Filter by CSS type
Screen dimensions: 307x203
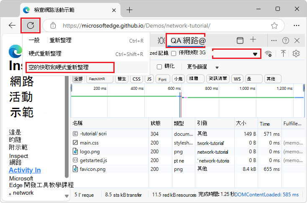pos(136,79)
